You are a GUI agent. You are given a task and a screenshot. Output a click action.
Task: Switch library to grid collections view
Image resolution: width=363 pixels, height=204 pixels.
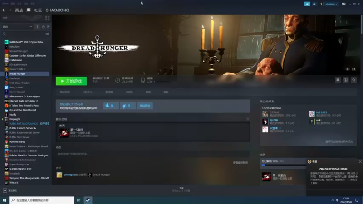click(48, 18)
